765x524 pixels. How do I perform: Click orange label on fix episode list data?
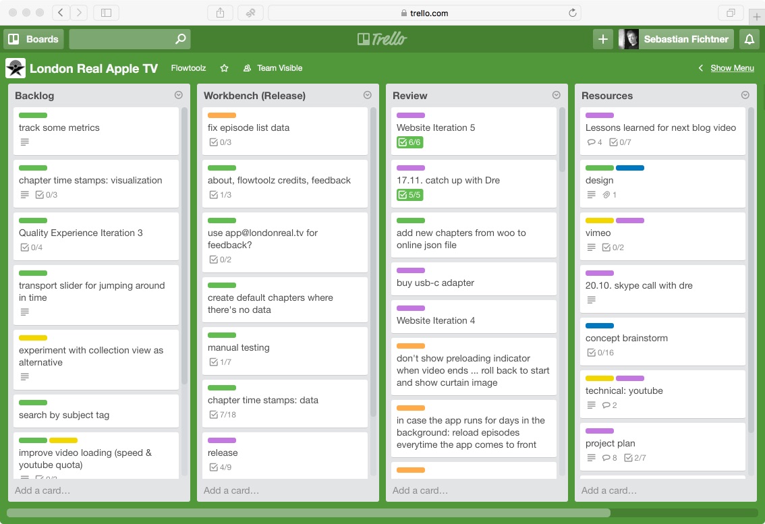222,115
